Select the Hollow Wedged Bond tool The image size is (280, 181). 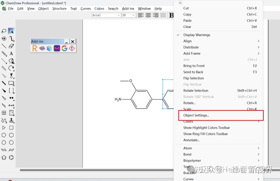4,98
